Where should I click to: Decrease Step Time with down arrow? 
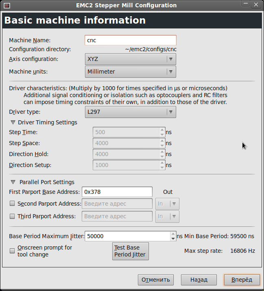coord(162,135)
